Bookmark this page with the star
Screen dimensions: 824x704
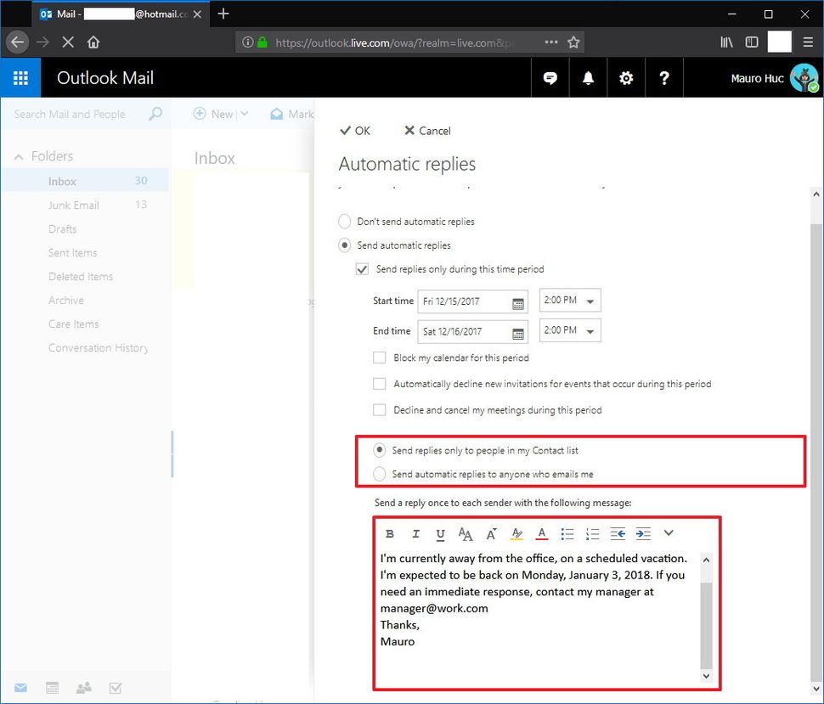pyautogui.click(x=573, y=42)
